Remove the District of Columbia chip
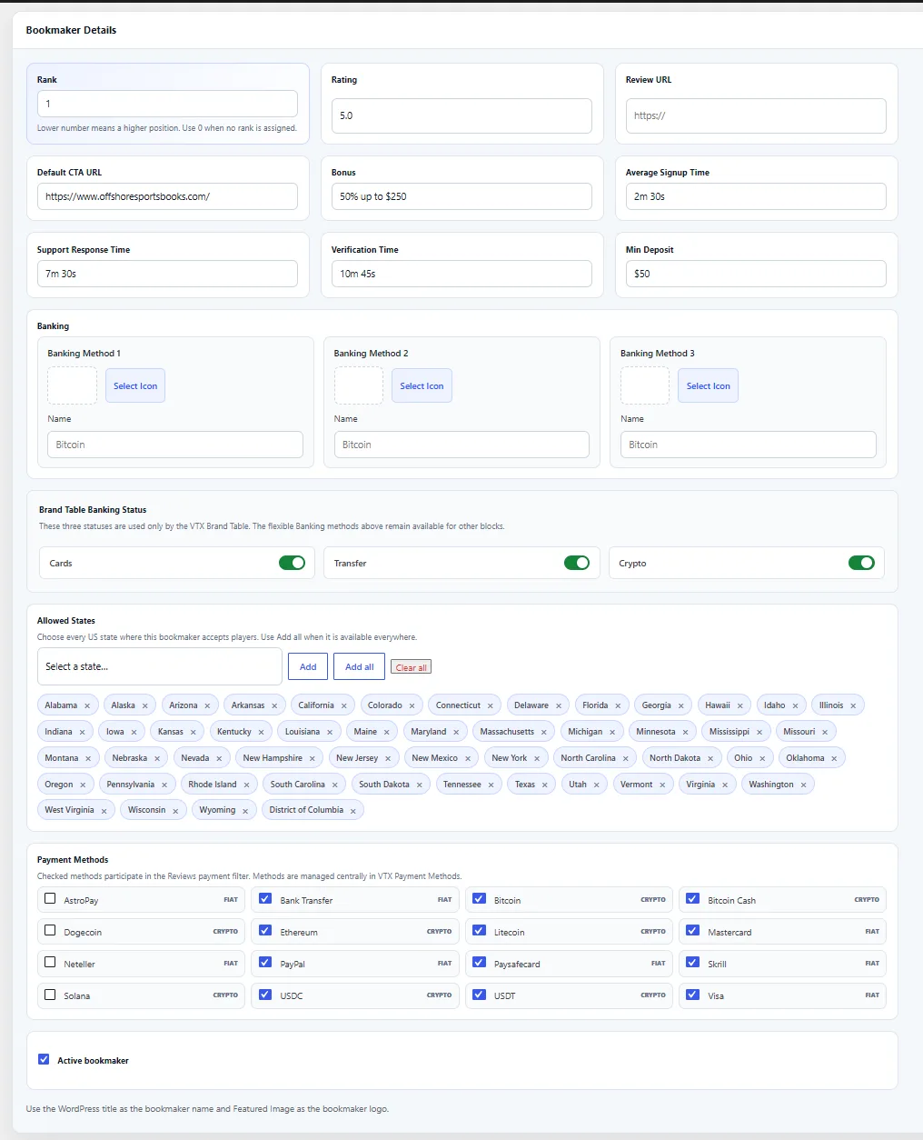 [353, 811]
